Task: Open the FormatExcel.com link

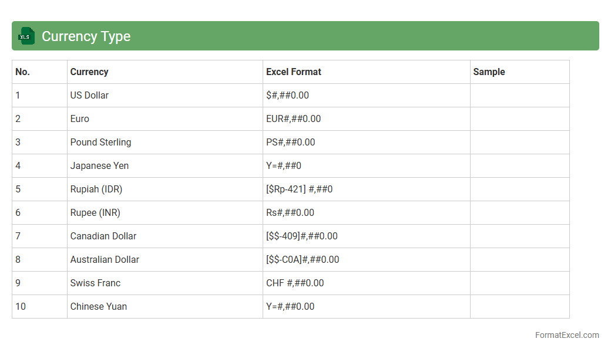Action: pos(566,335)
